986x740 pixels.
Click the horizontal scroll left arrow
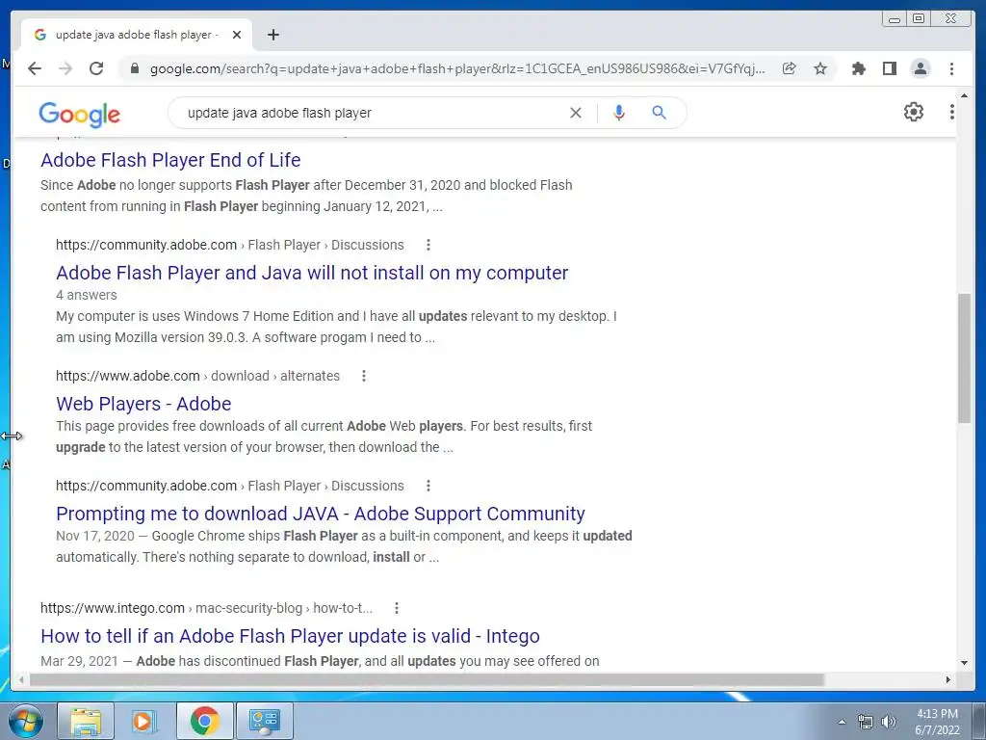[21, 679]
